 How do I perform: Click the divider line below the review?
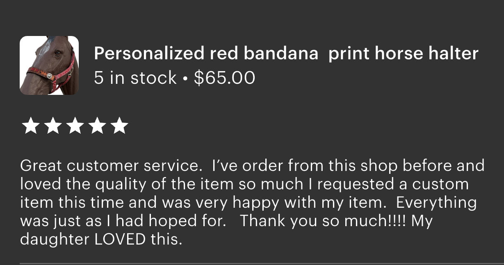click(262, 263)
